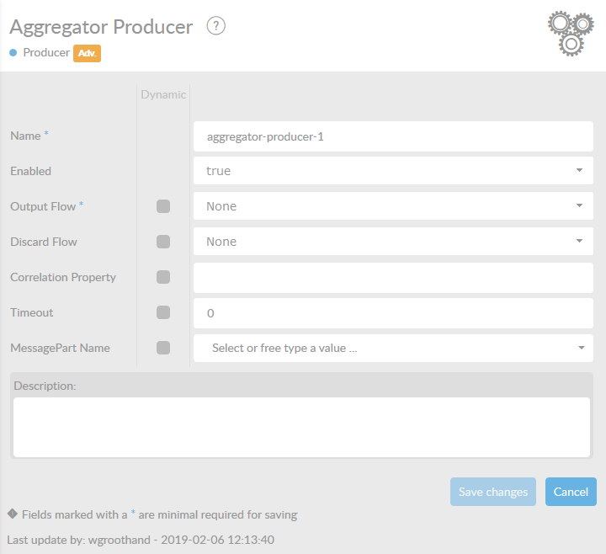The width and height of the screenshot is (606, 554).
Task: Check the Timeout dynamic checkbox
Action: (x=163, y=312)
